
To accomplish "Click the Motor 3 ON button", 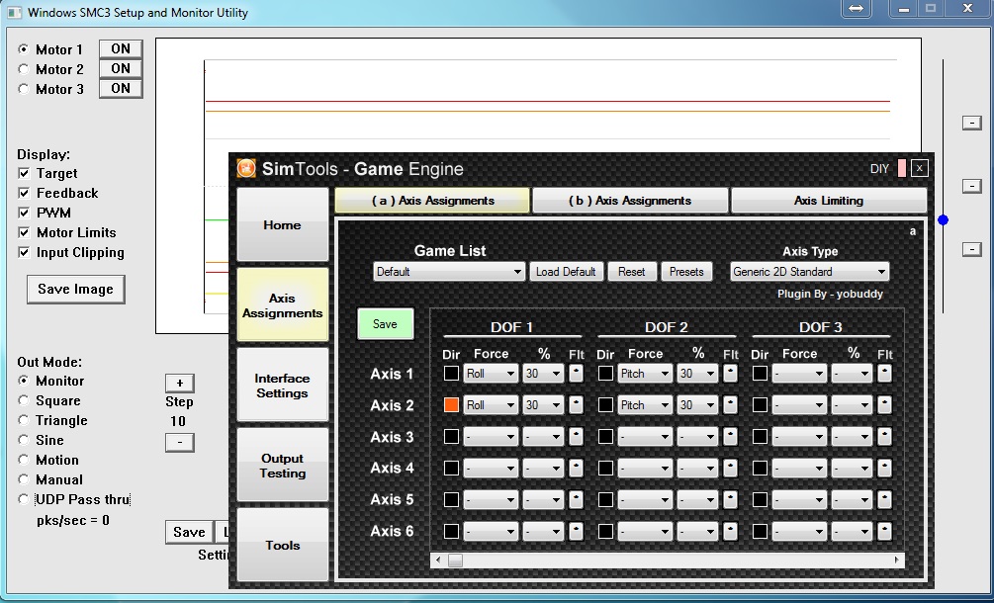I will point(121,88).
